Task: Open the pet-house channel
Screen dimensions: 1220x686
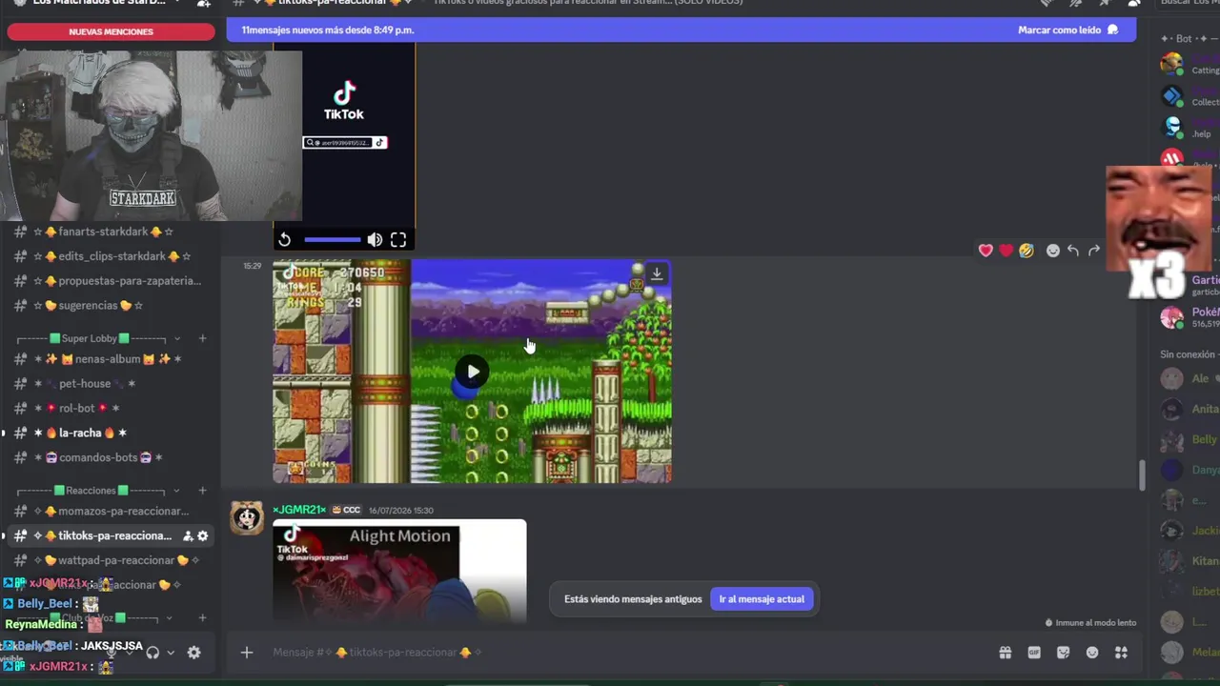Action: (x=111, y=384)
